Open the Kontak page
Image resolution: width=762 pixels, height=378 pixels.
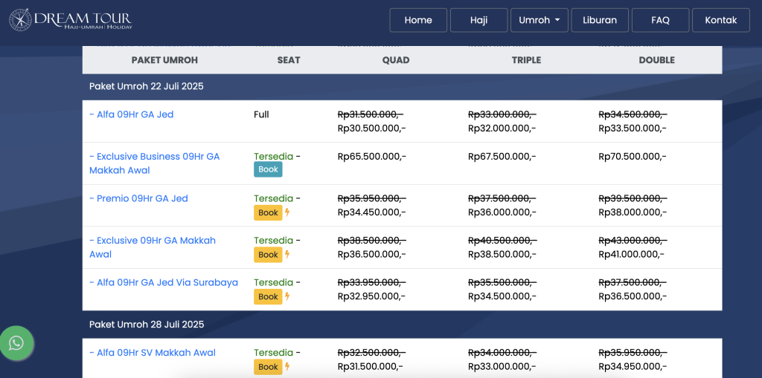[721, 20]
